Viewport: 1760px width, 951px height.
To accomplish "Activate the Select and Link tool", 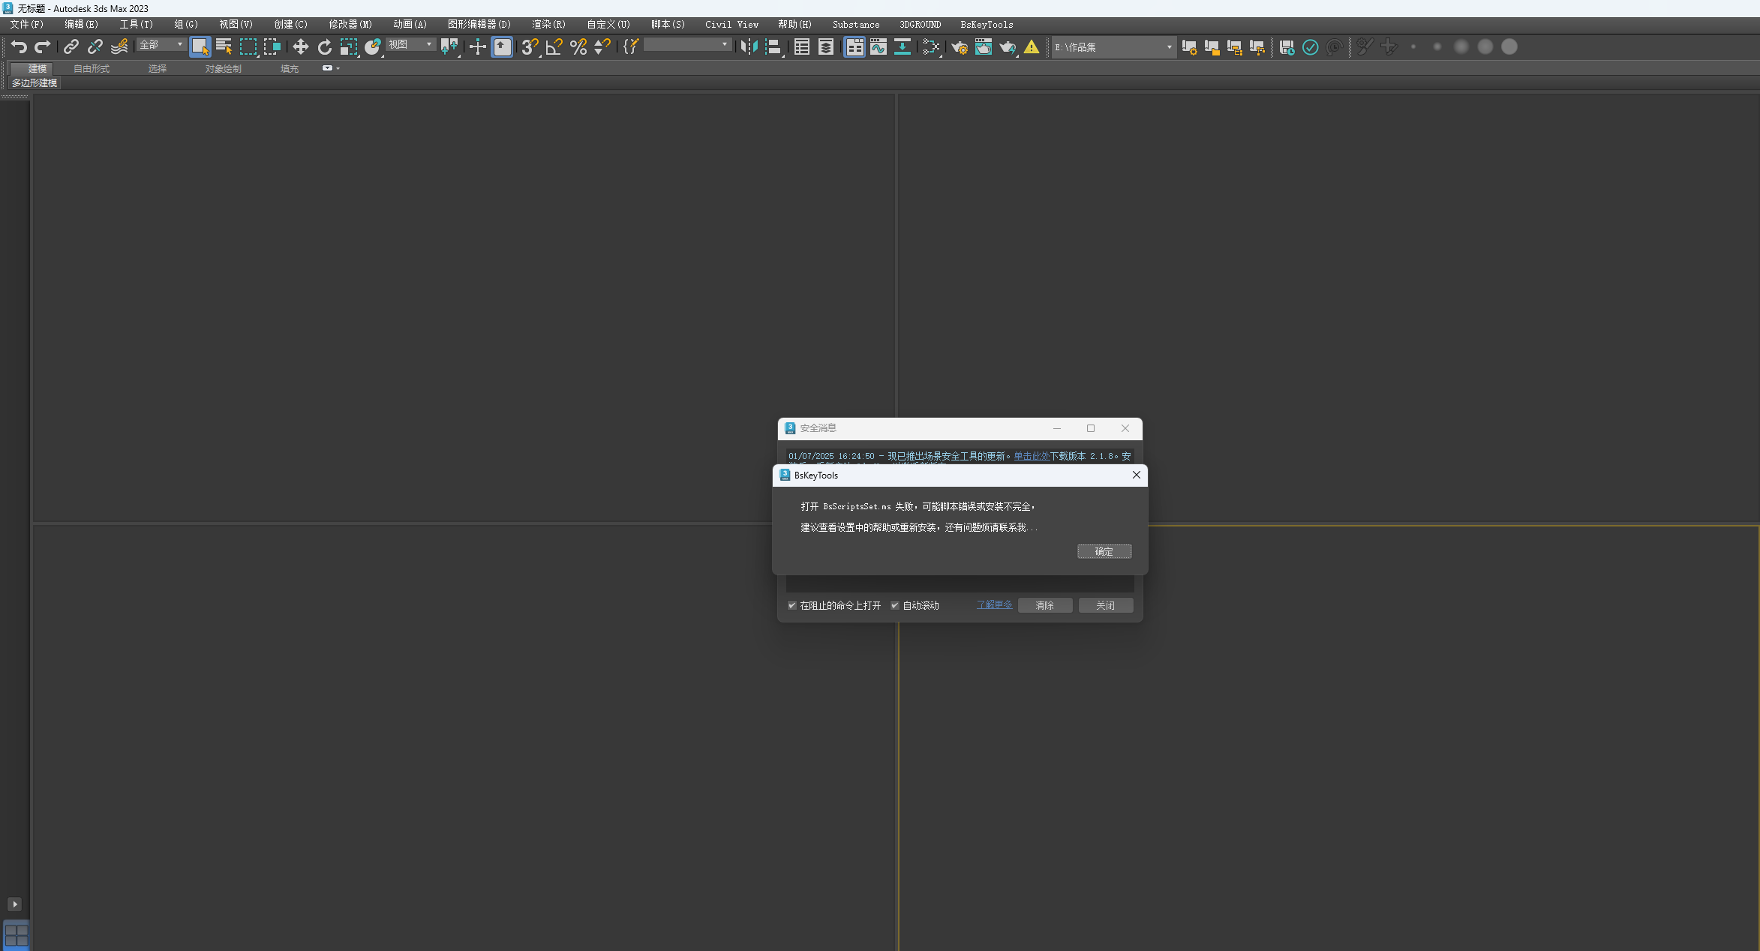I will pos(71,47).
